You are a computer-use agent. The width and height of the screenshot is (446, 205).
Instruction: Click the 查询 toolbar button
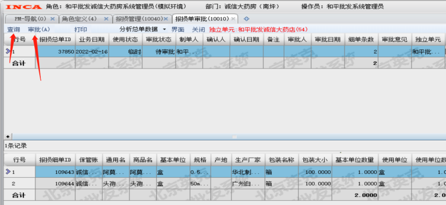[x=13, y=29]
